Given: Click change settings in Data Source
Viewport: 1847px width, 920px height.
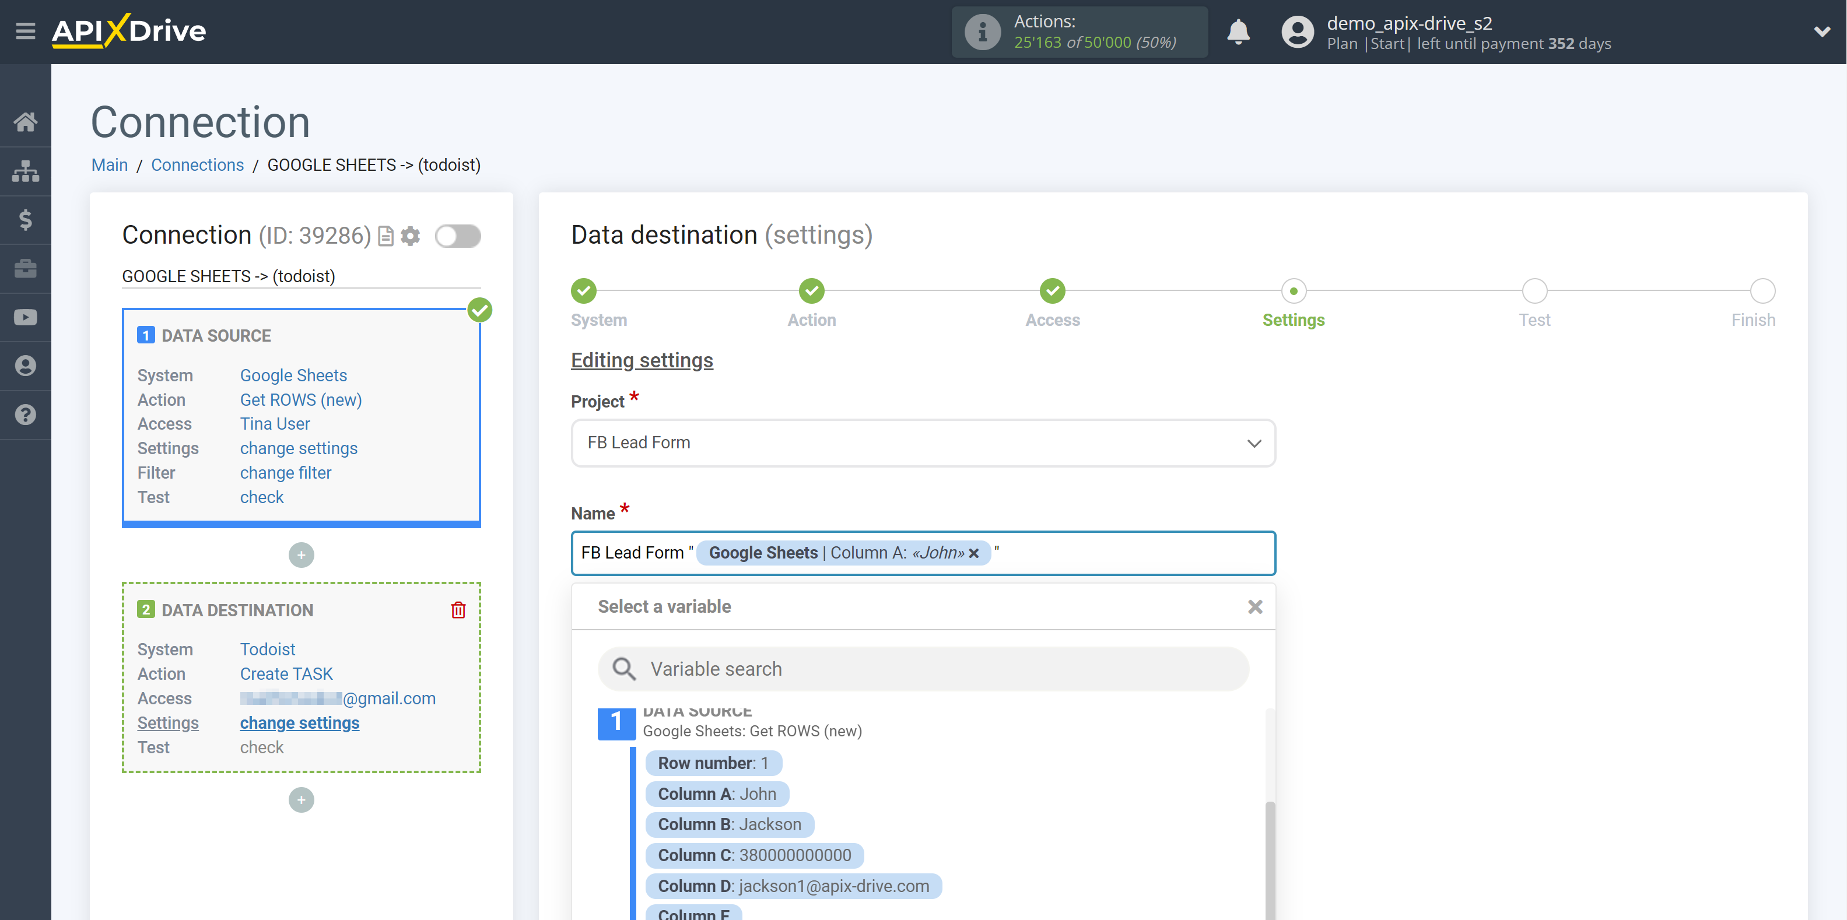Looking at the screenshot, I should pos(298,448).
